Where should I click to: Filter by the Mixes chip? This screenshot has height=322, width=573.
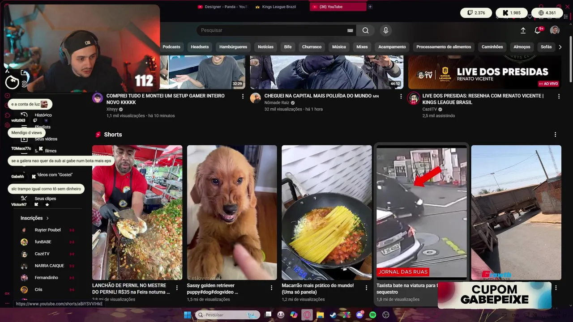(362, 47)
